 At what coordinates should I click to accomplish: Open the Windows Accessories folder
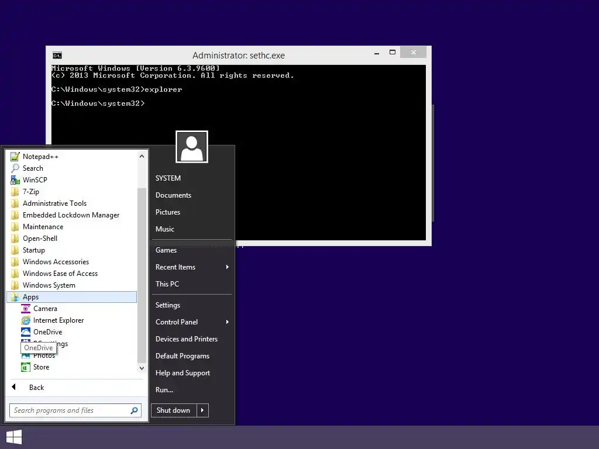coord(72,262)
